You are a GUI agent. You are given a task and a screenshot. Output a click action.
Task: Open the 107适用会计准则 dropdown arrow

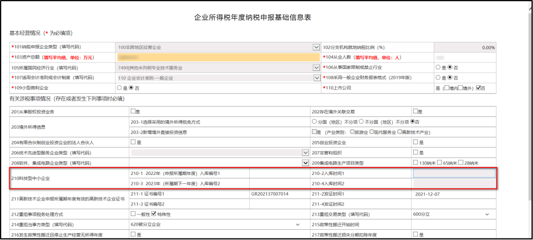point(316,78)
